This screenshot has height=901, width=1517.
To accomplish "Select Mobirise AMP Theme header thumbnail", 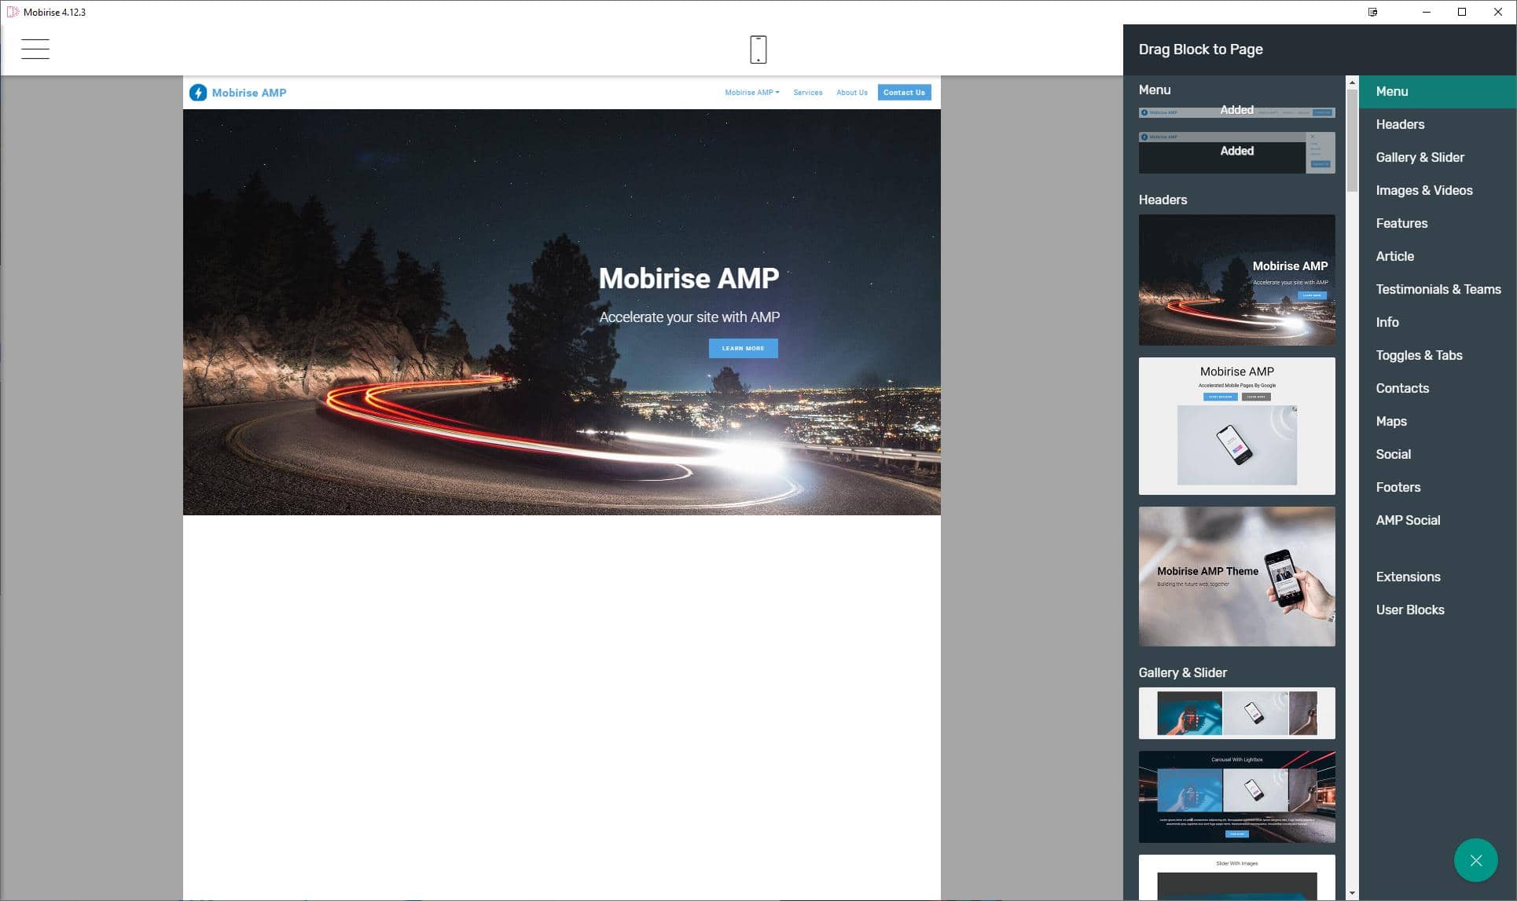I will coord(1236,576).
